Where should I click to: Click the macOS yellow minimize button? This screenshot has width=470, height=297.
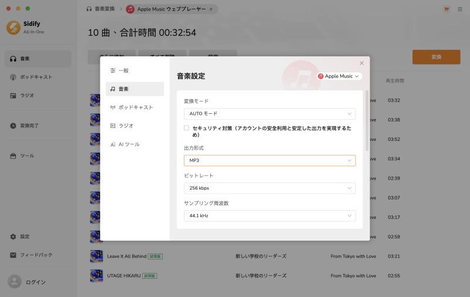18,9
